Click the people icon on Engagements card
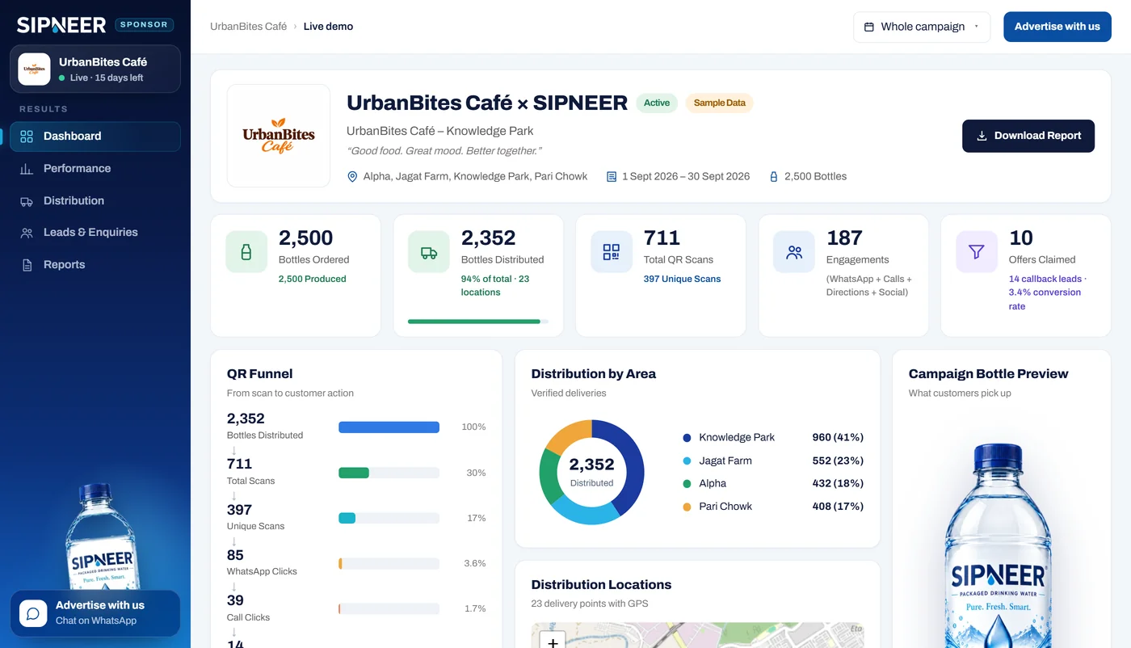 794,252
